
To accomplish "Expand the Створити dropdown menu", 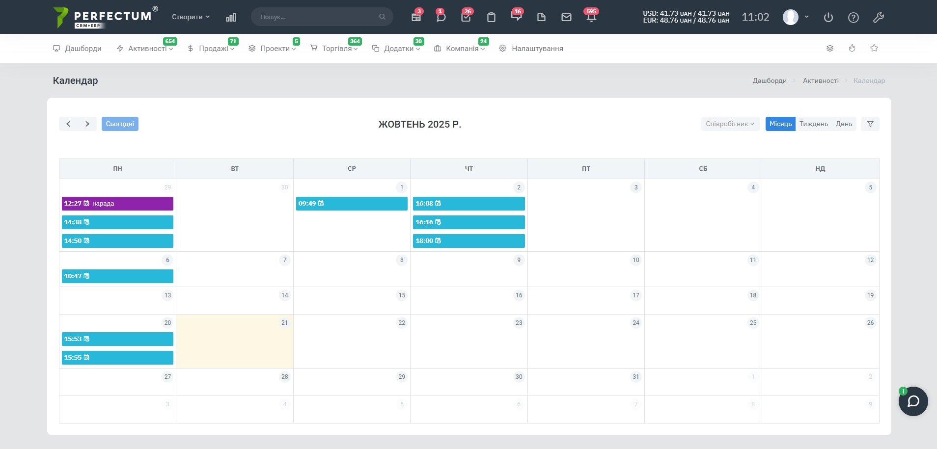I will (191, 17).
